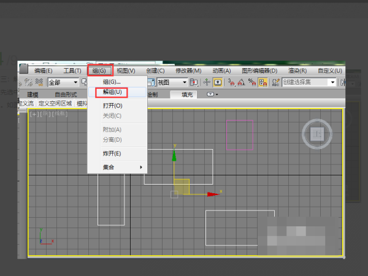This screenshot has width=368, height=276.
Task: Switch to the 建模 ribbon tab
Action: point(33,94)
